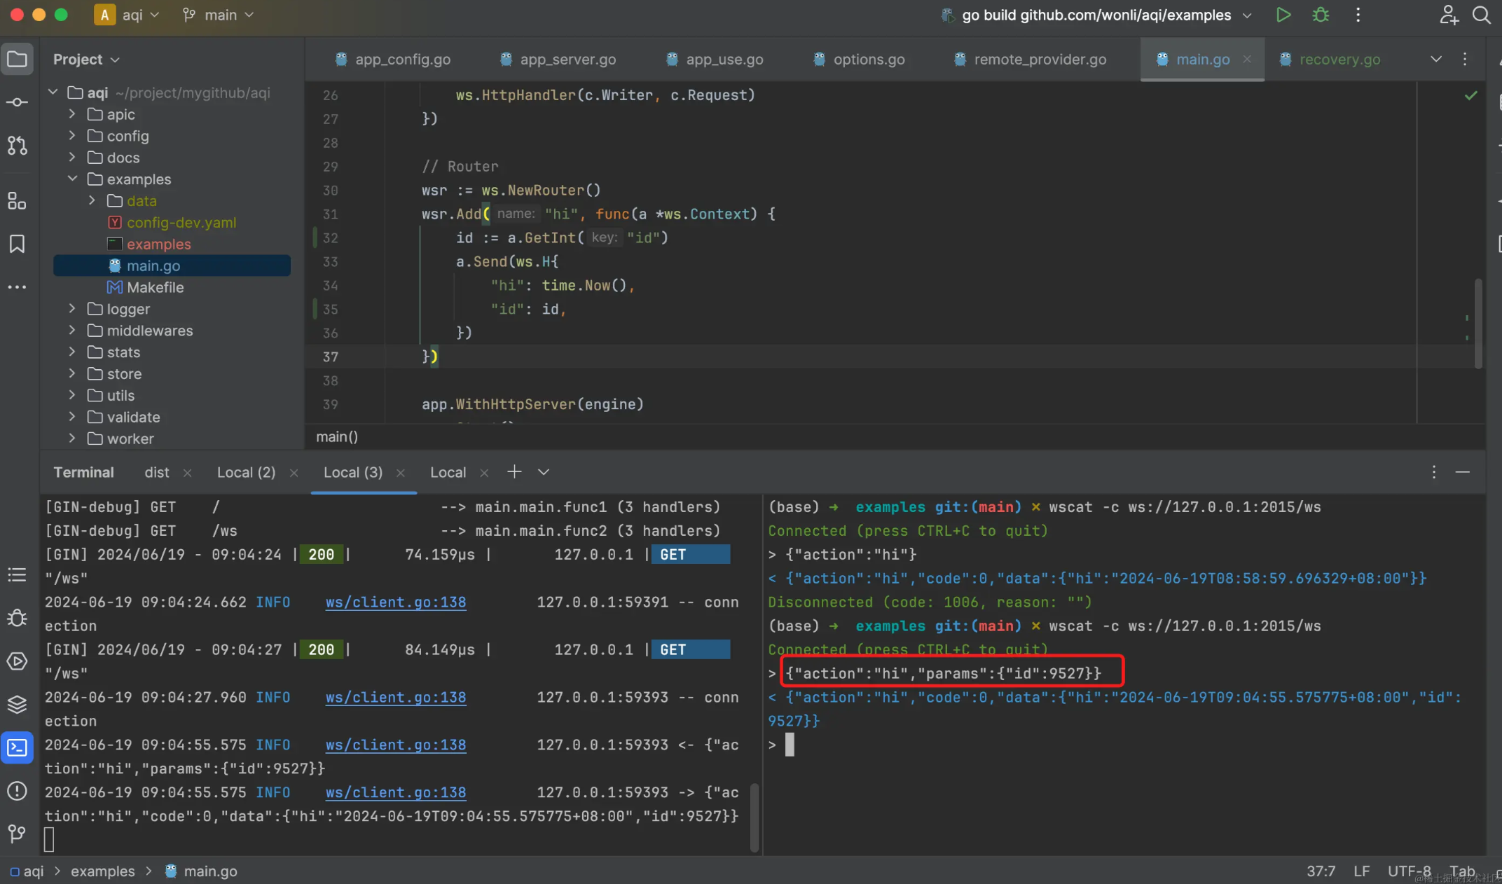Open the aqi project dropdown
The width and height of the screenshot is (1502, 884).
coord(128,15)
